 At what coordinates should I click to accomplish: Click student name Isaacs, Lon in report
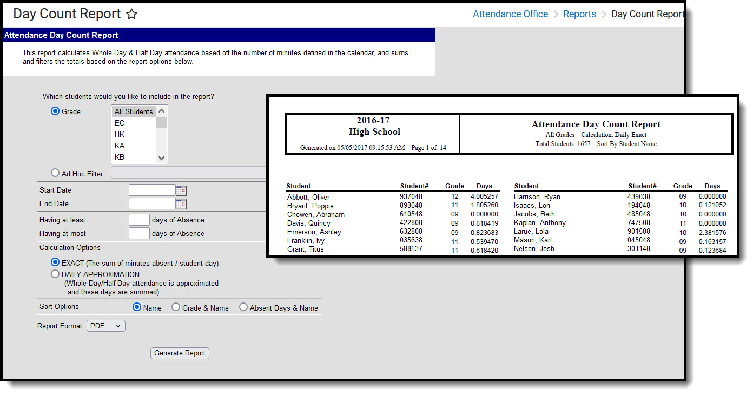click(532, 206)
